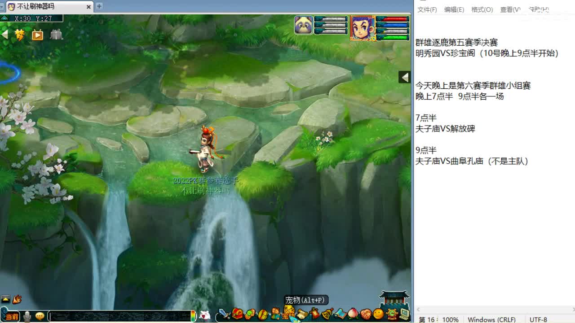575x323 pixels.
Task: Open Notepad 文件(F) menu
Action: (427, 9)
